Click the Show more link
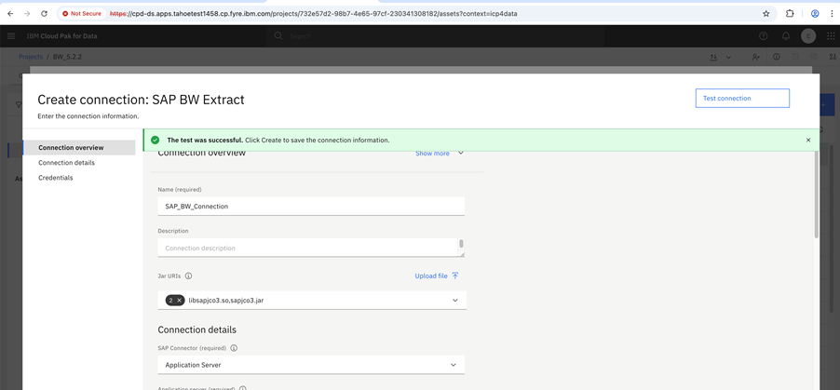 (x=432, y=154)
